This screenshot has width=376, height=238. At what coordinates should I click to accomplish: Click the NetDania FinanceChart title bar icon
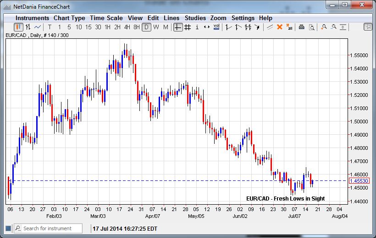click(7, 7)
